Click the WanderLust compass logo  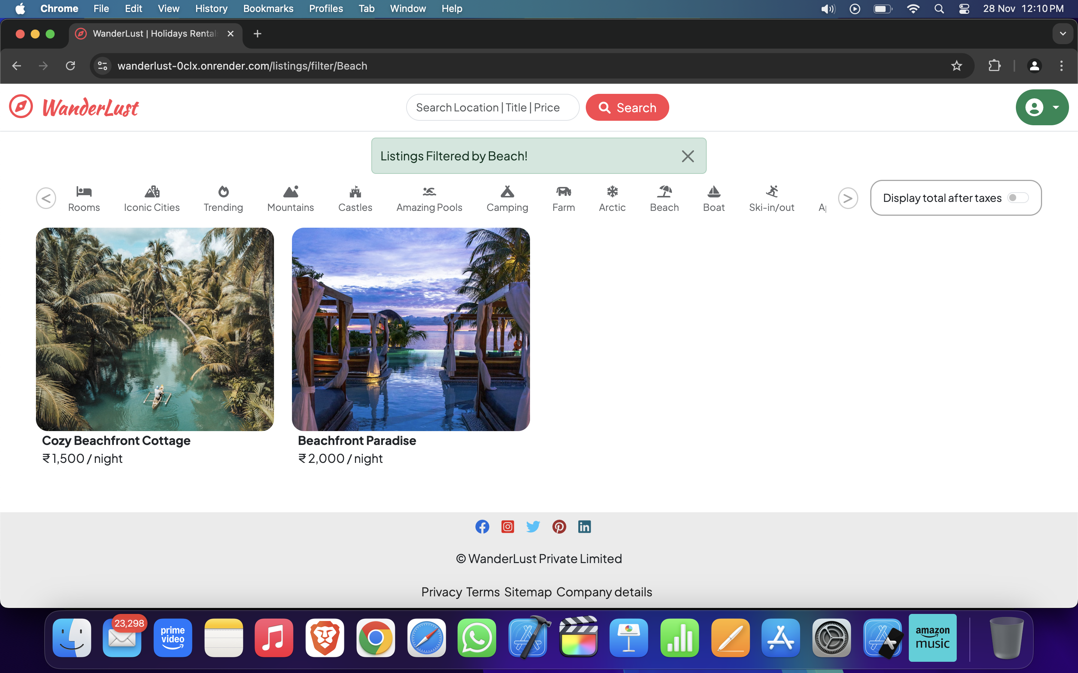tap(21, 107)
